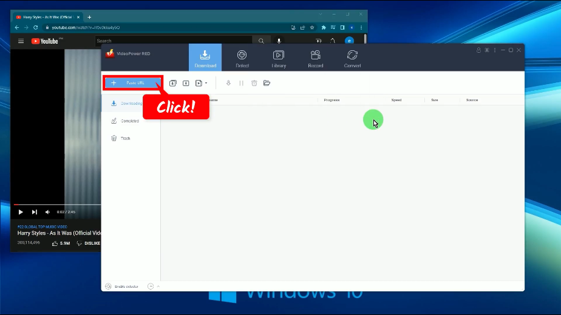The image size is (561, 315).
Task: Click the single download box icon
Action: pyautogui.click(x=186, y=83)
